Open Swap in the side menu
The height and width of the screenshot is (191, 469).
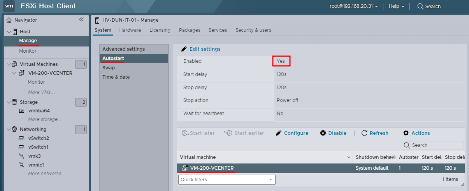pos(134,67)
